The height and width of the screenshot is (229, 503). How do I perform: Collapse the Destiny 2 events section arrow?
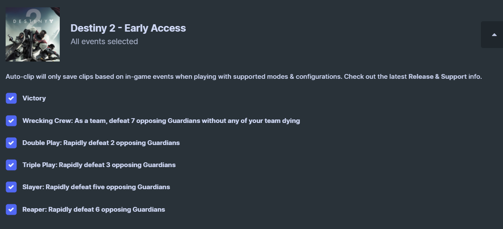pyautogui.click(x=494, y=35)
